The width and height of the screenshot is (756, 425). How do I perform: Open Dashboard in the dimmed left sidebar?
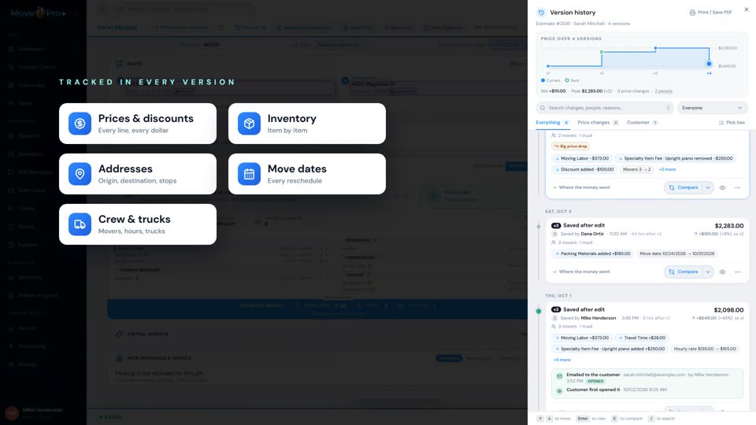tap(31, 49)
